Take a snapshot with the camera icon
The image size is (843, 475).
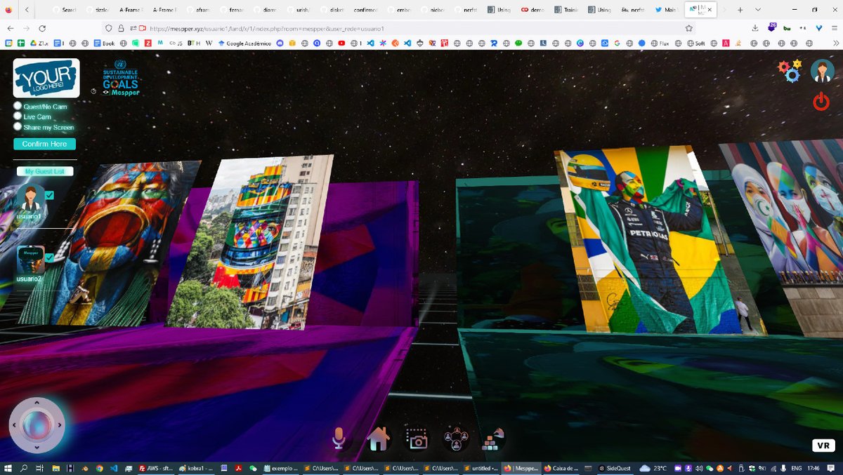tap(417, 439)
